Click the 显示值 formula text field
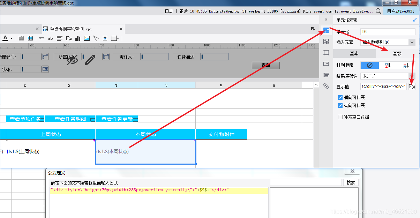 pyautogui.click(x=383, y=87)
